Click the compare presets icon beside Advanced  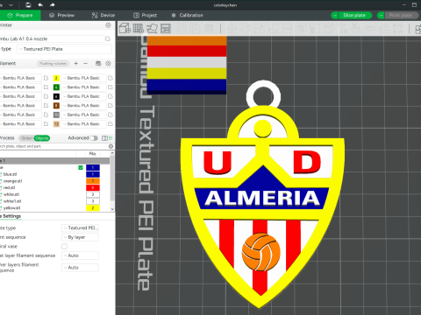104,138
